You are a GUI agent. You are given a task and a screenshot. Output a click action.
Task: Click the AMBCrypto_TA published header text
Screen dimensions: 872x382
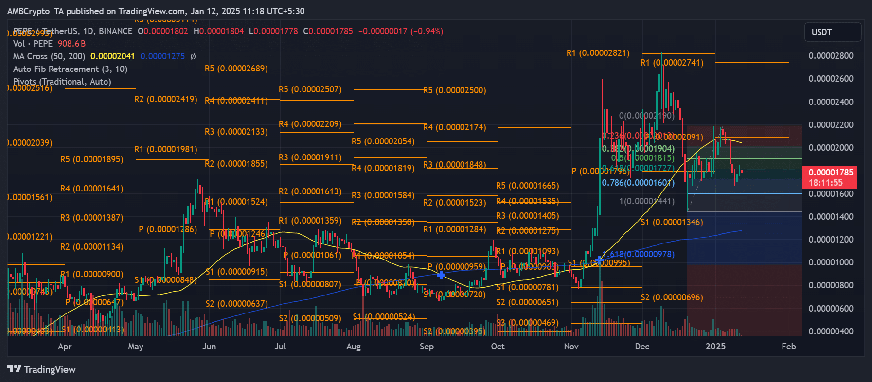[x=156, y=11]
